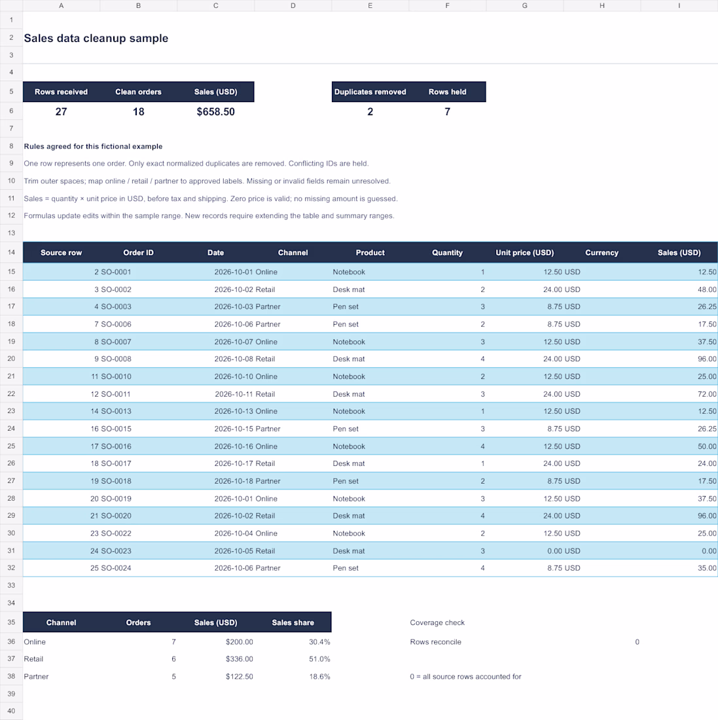Viewport: 718px width, 720px height.
Task: Select the SO-0019 order ID cell
Action: click(x=138, y=499)
